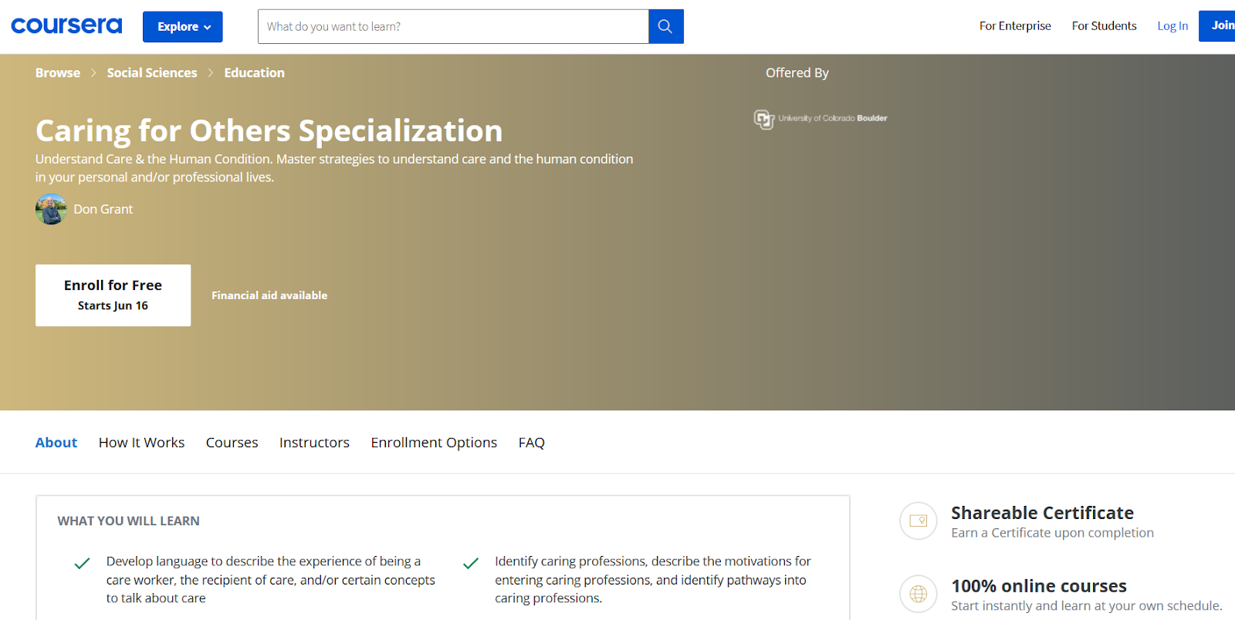The height and width of the screenshot is (620, 1235).
Task: Click University of Colorado Boulder logo
Action: (x=821, y=119)
